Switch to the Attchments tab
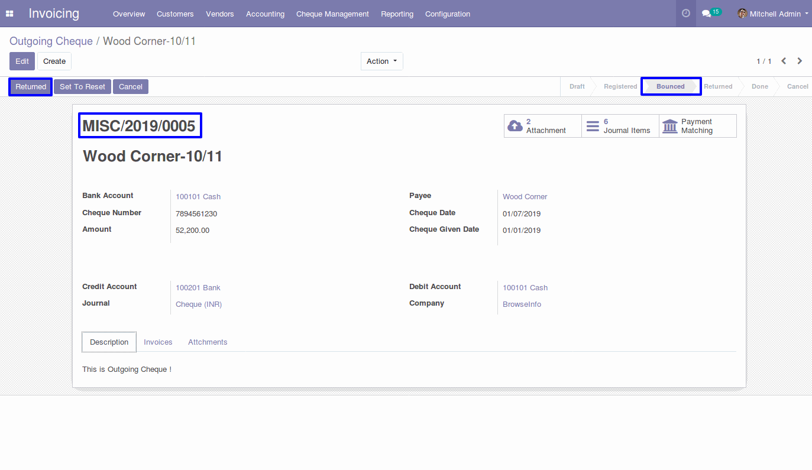Image resolution: width=812 pixels, height=470 pixels. point(208,342)
